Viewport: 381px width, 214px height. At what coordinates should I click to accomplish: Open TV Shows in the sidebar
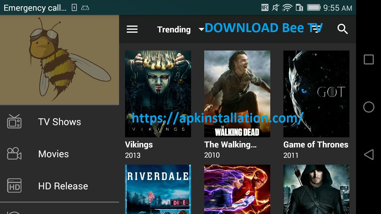tap(60, 122)
